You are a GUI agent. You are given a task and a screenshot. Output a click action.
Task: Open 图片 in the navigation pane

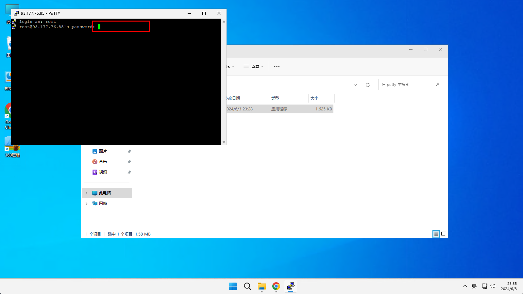click(103, 151)
